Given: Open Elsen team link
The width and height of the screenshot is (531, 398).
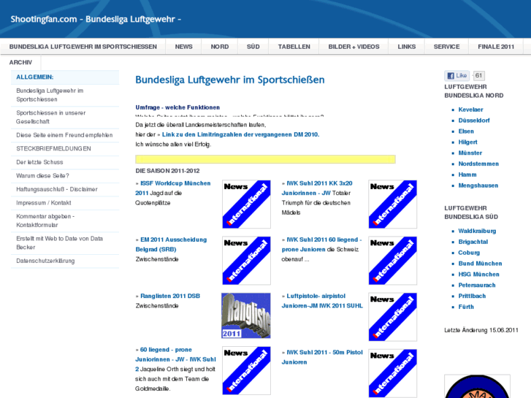Looking at the screenshot, I should coord(466,131).
